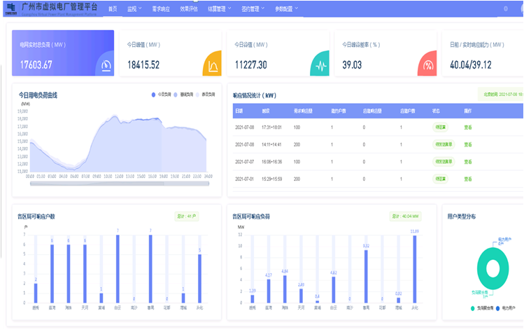This screenshot has width=524, height=330.
Task: Click the time range slider below load curve
Action: (x=119, y=184)
